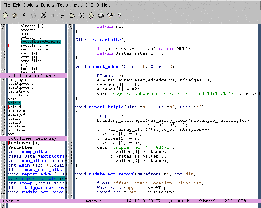Expand the Variables [+] group
Viewport: 261px width, 208px height.
(x=39, y=147)
